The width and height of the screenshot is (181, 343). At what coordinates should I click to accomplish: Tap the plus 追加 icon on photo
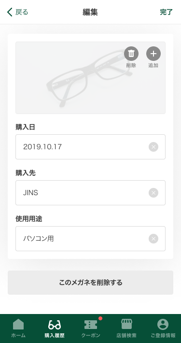pyautogui.click(x=153, y=54)
